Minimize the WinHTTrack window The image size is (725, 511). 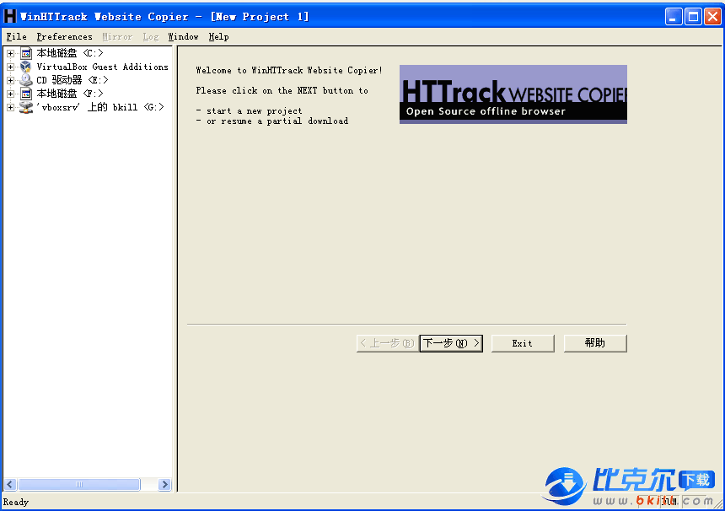pyautogui.click(x=674, y=17)
